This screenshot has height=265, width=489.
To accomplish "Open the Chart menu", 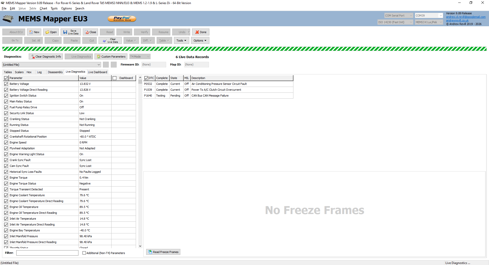I will (x=43, y=8).
